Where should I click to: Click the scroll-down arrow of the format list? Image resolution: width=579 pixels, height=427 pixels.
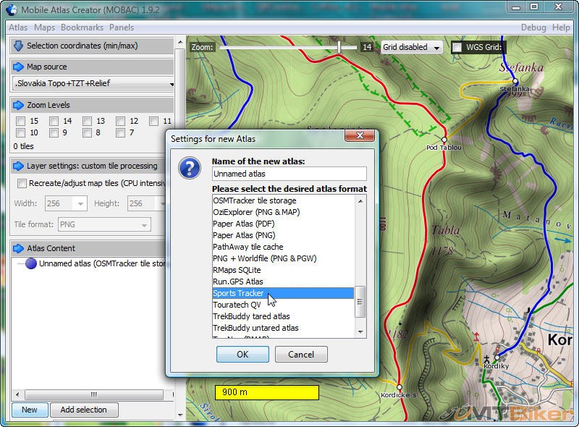pos(360,331)
